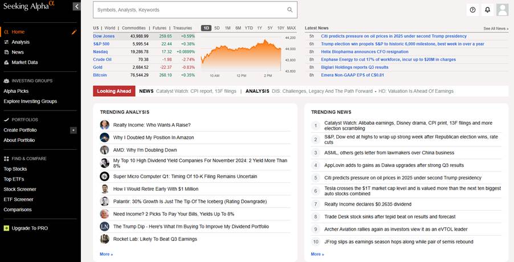This screenshot has width=514, height=262.
Task: Click the Analysis sidebar icon
Action: (x=6, y=42)
